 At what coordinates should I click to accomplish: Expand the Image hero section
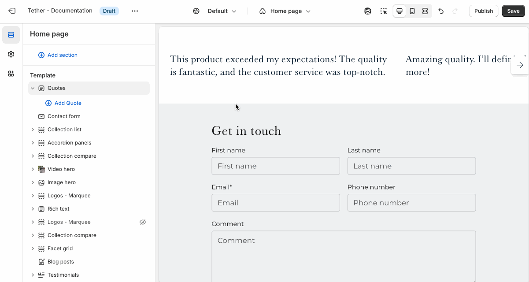(x=33, y=182)
